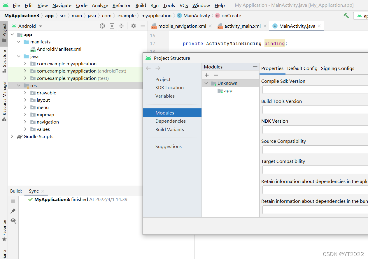This screenshot has width=368, height=259.
Task: Toggle the eye view filter in Build panel
Action: 13,221
